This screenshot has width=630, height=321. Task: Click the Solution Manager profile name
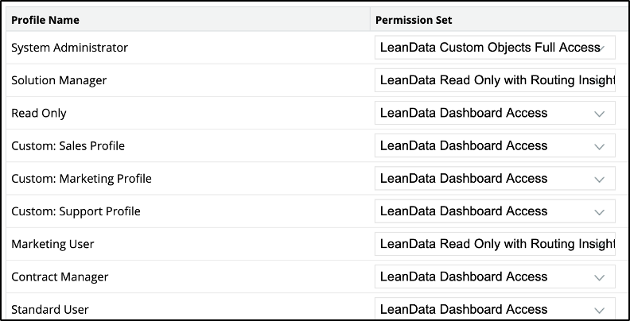[x=59, y=80]
